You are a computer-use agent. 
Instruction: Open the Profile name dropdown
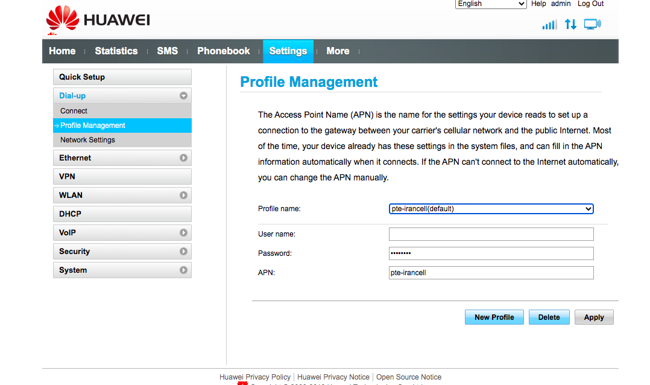click(x=491, y=209)
